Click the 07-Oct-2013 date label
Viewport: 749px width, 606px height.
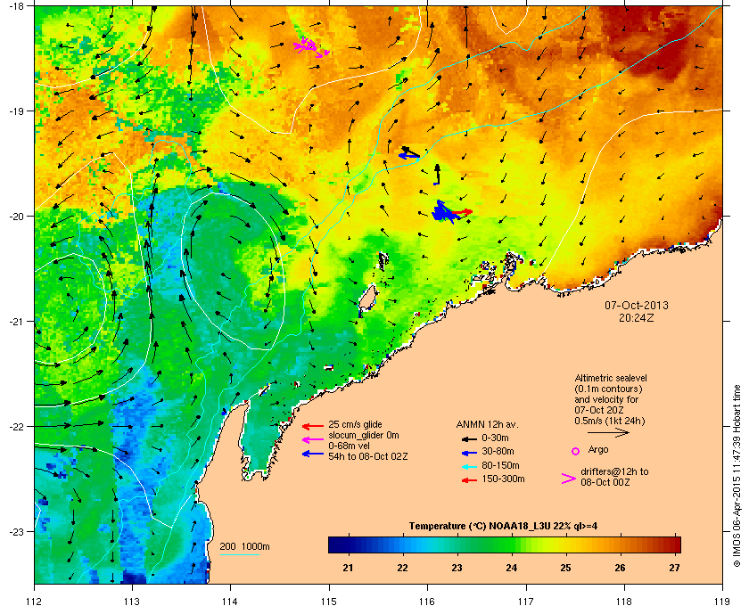(x=637, y=305)
